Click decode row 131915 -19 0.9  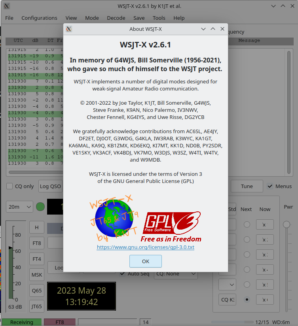click(x=35, y=56)
